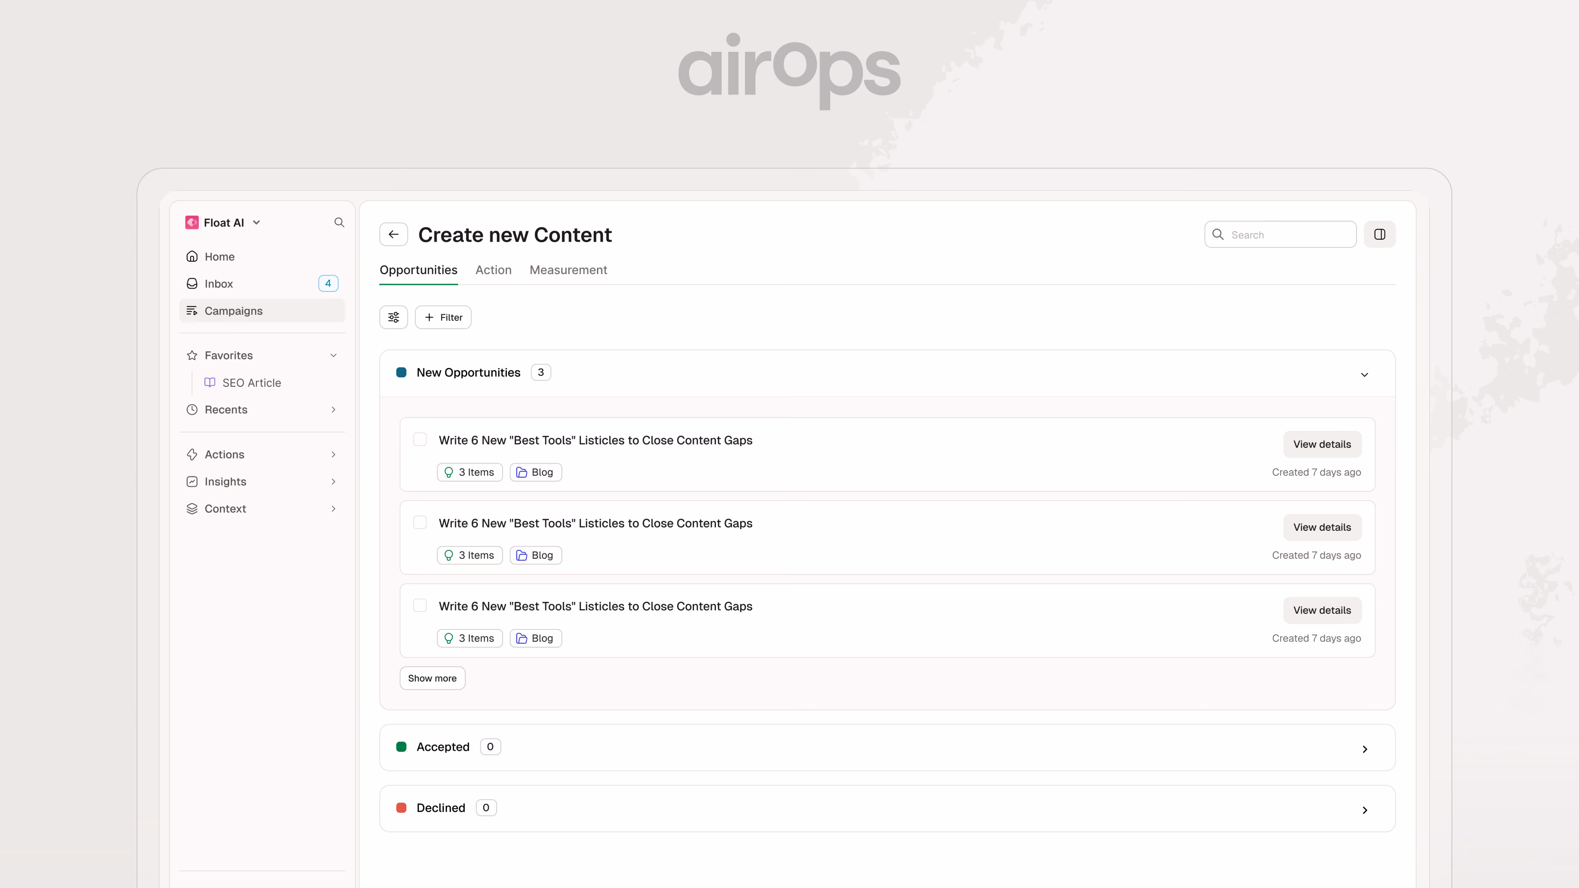This screenshot has width=1579, height=888.
Task: Collapse the New Opportunities group
Action: point(1364,375)
